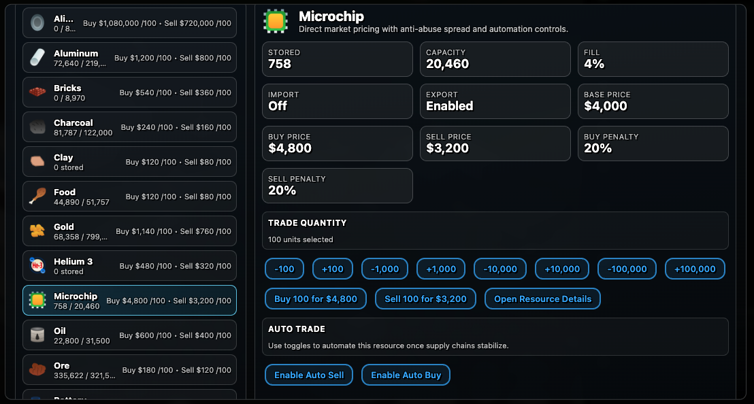Click the auto trade supply chains hint text
754x404 pixels.
tap(388, 346)
